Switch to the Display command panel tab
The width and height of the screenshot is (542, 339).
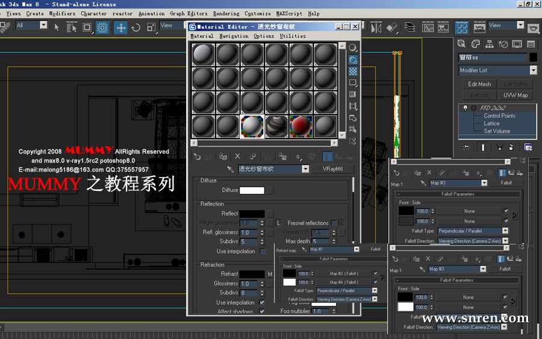pos(517,44)
